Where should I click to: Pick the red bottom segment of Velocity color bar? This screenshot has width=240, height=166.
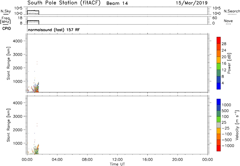tap(219, 148)
